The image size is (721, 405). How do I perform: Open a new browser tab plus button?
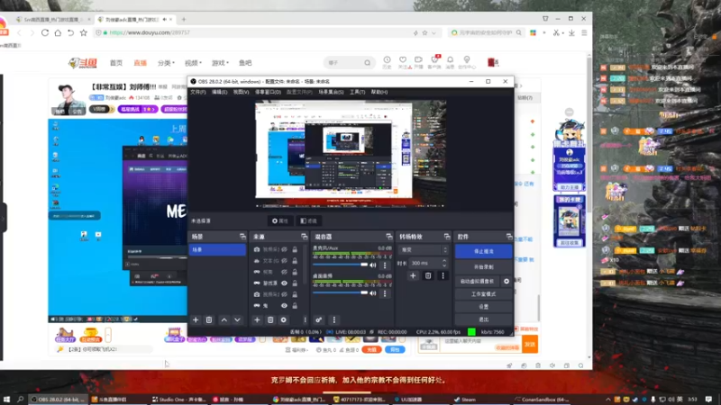pyautogui.click(x=184, y=19)
